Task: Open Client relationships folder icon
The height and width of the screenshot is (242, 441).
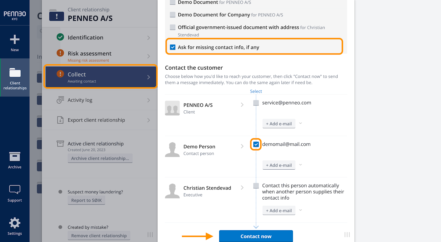Action: click(x=15, y=73)
